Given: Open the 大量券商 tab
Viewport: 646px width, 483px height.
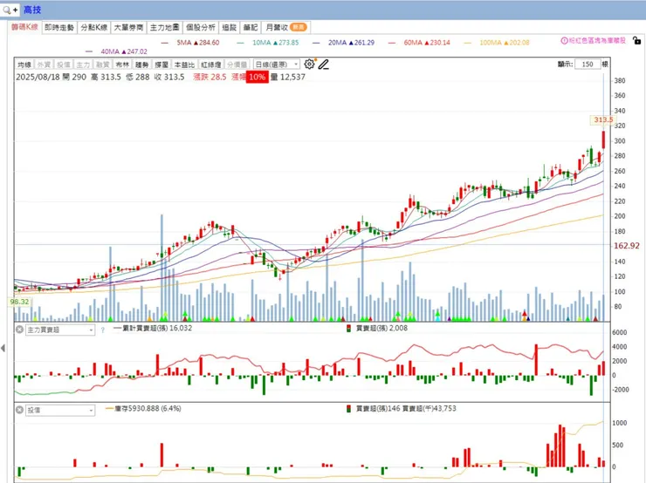Looking at the screenshot, I should coord(128,27).
